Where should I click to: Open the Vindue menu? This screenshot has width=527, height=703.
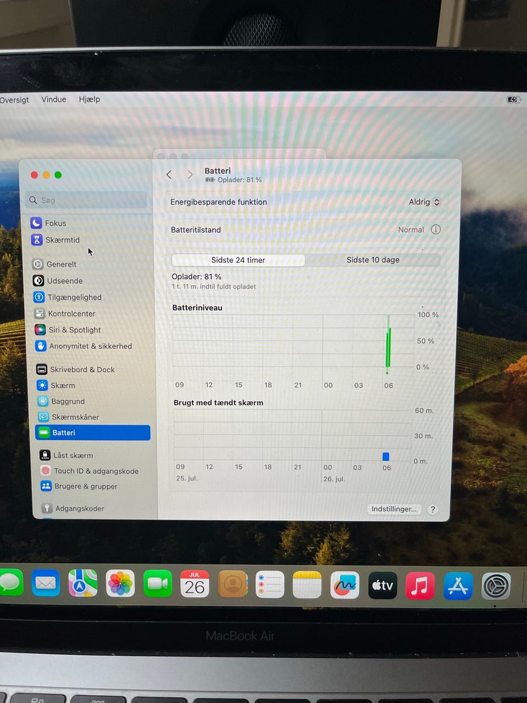54,99
